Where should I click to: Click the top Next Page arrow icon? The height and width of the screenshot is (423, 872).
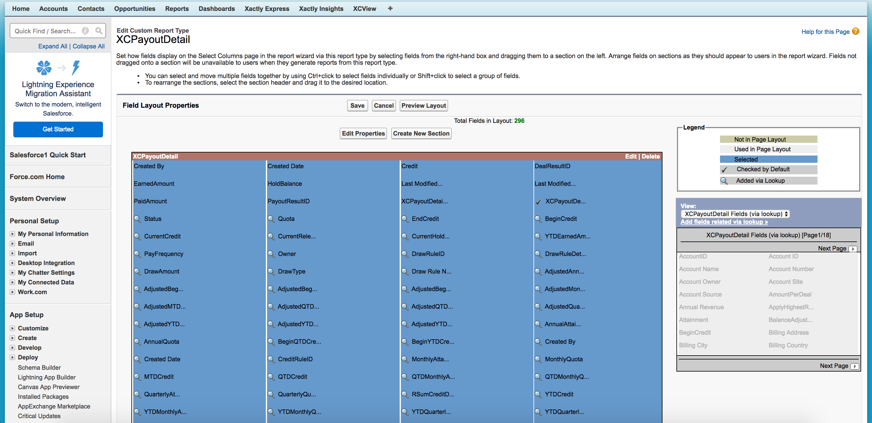pyautogui.click(x=853, y=249)
